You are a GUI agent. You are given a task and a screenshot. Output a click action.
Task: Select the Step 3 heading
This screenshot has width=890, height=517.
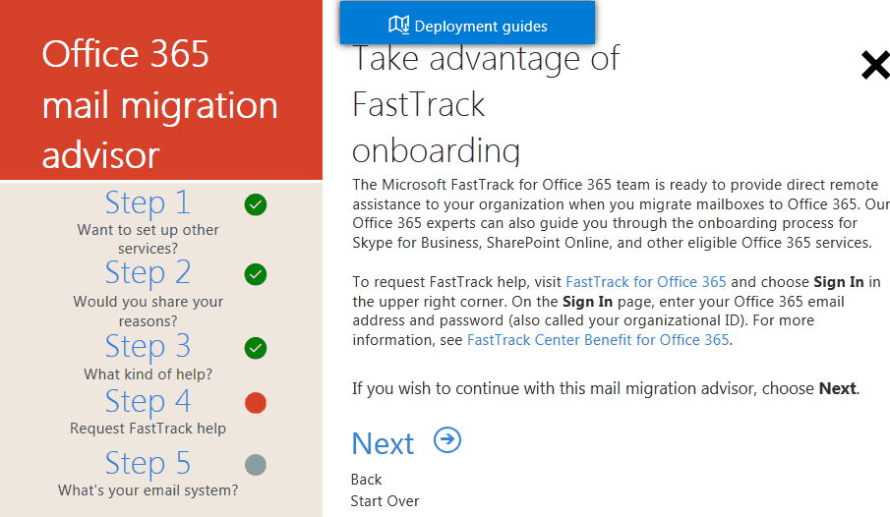[148, 346]
